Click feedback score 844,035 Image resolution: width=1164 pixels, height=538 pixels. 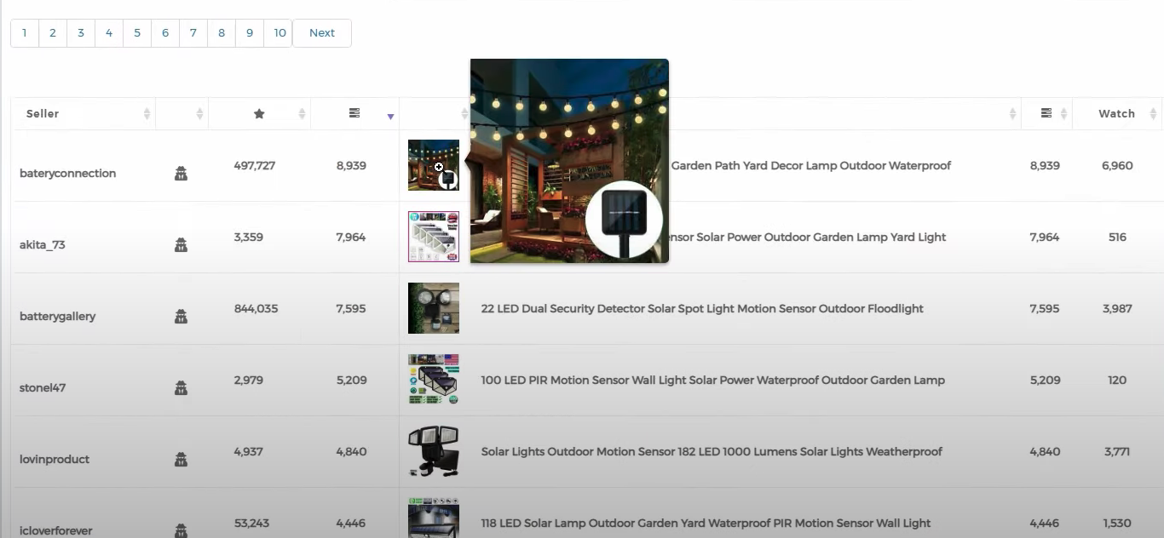pyautogui.click(x=256, y=309)
